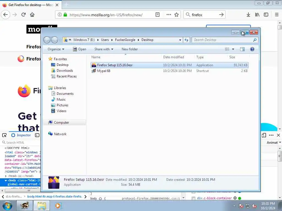Screen dimensions: 282x211
Task: Tick the checkbox beside div.c-block-container
Action: 193,198
